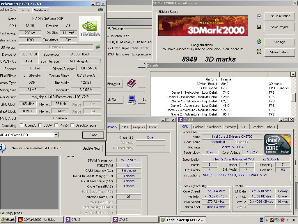Click the Rated FSB value 1083.03 MHz
The height and width of the screenshot is (224, 298).
click(x=216, y=207)
